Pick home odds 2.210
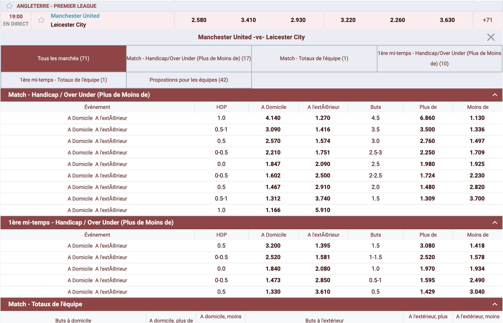The width and height of the screenshot is (503, 323). coord(273,152)
